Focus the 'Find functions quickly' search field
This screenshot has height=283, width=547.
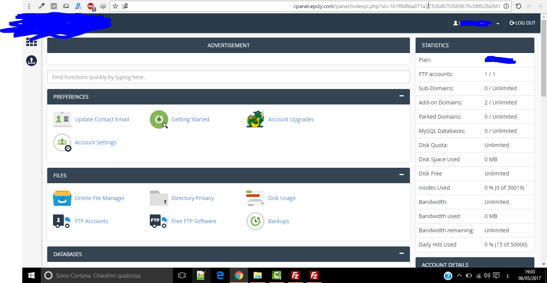point(229,77)
